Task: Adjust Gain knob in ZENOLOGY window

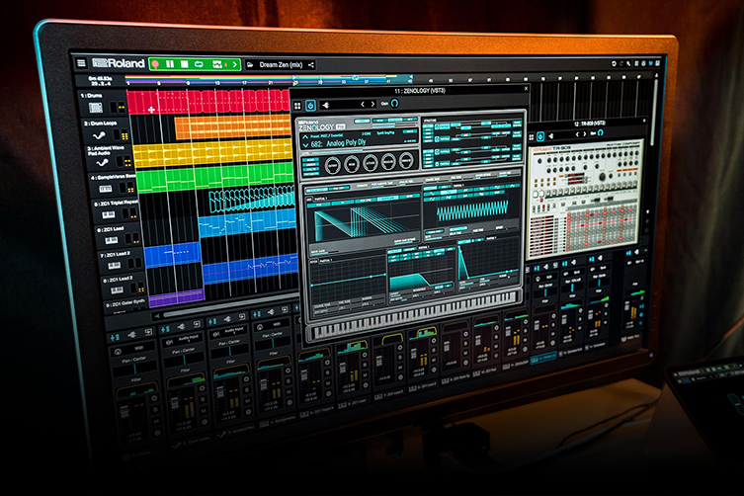Action: click(395, 103)
